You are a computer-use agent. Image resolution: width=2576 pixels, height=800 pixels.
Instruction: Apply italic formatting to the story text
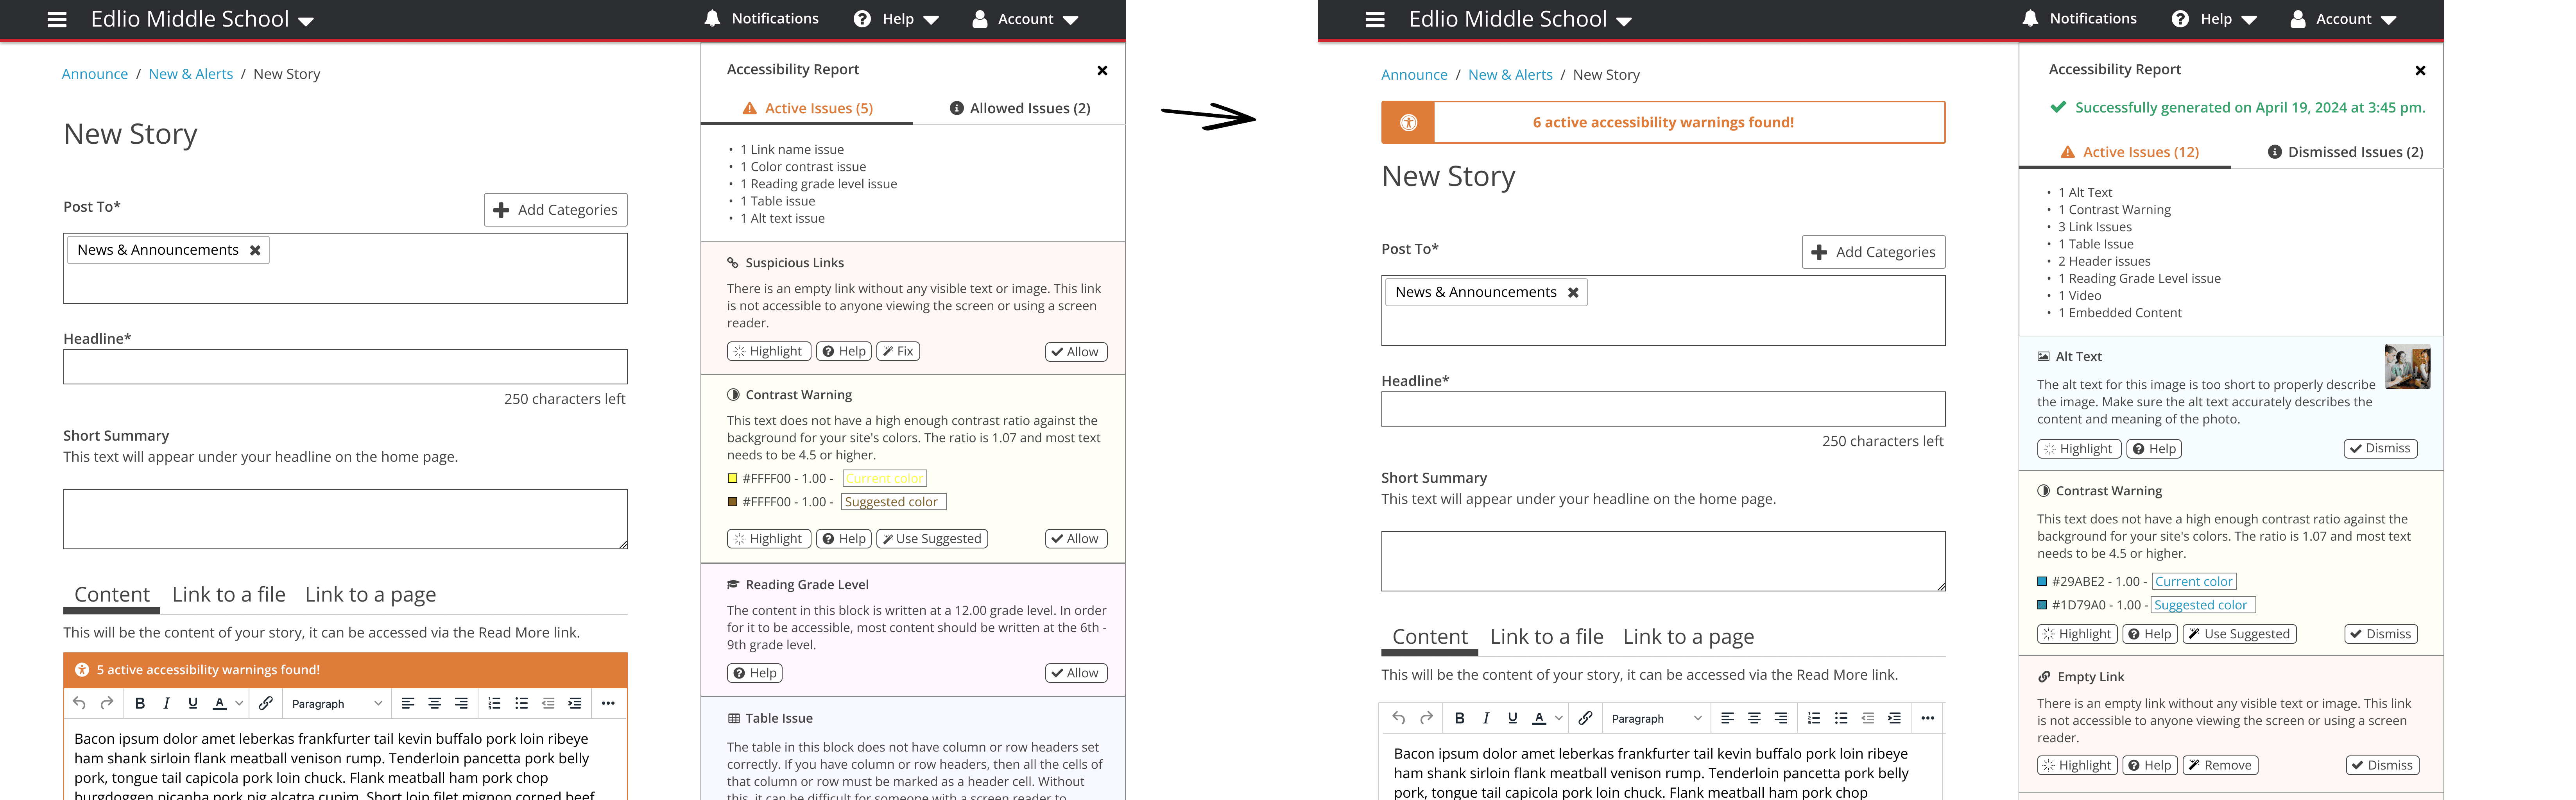tap(166, 703)
